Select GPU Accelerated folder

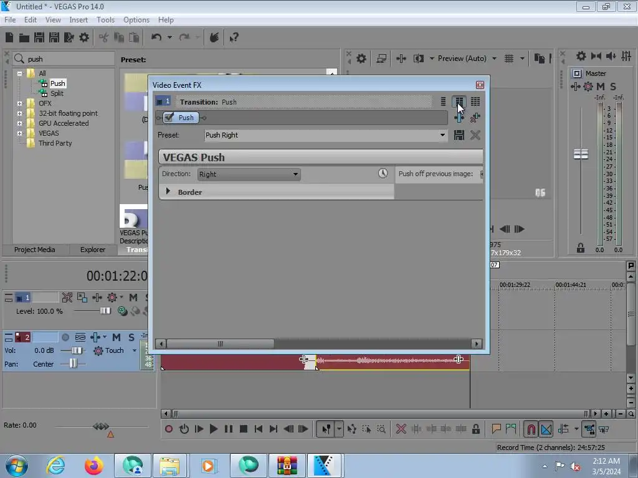(x=64, y=123)
